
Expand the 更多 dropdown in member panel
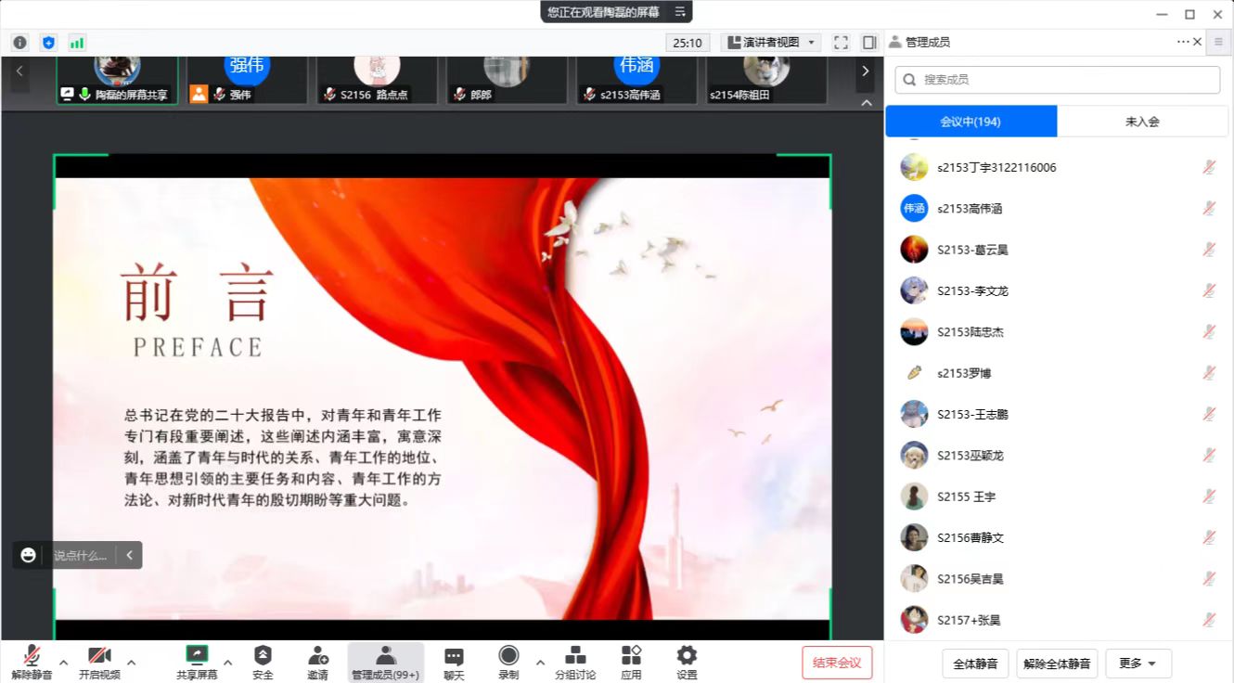pyautogui.click(x=1138, y=664)
